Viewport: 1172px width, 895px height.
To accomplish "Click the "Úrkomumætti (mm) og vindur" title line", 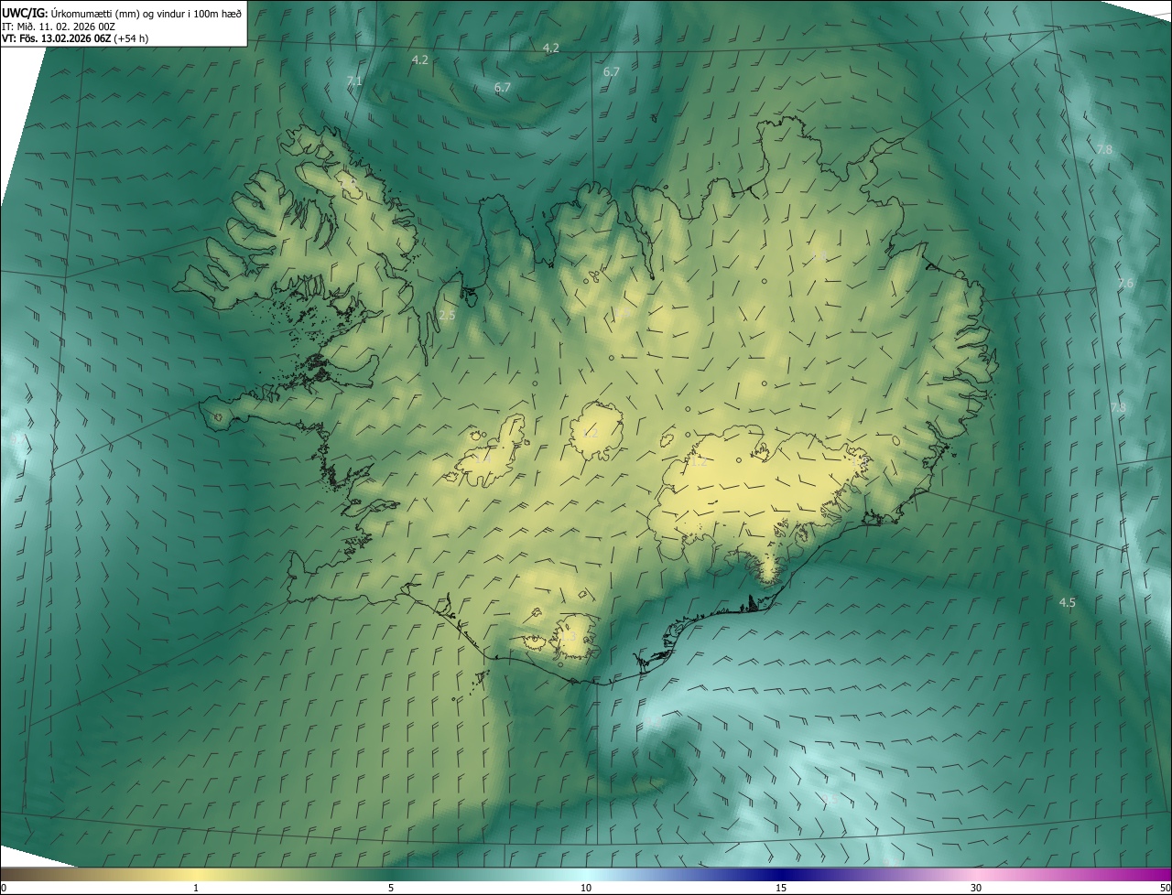I will pyautogui.click(x=122, y=12).
